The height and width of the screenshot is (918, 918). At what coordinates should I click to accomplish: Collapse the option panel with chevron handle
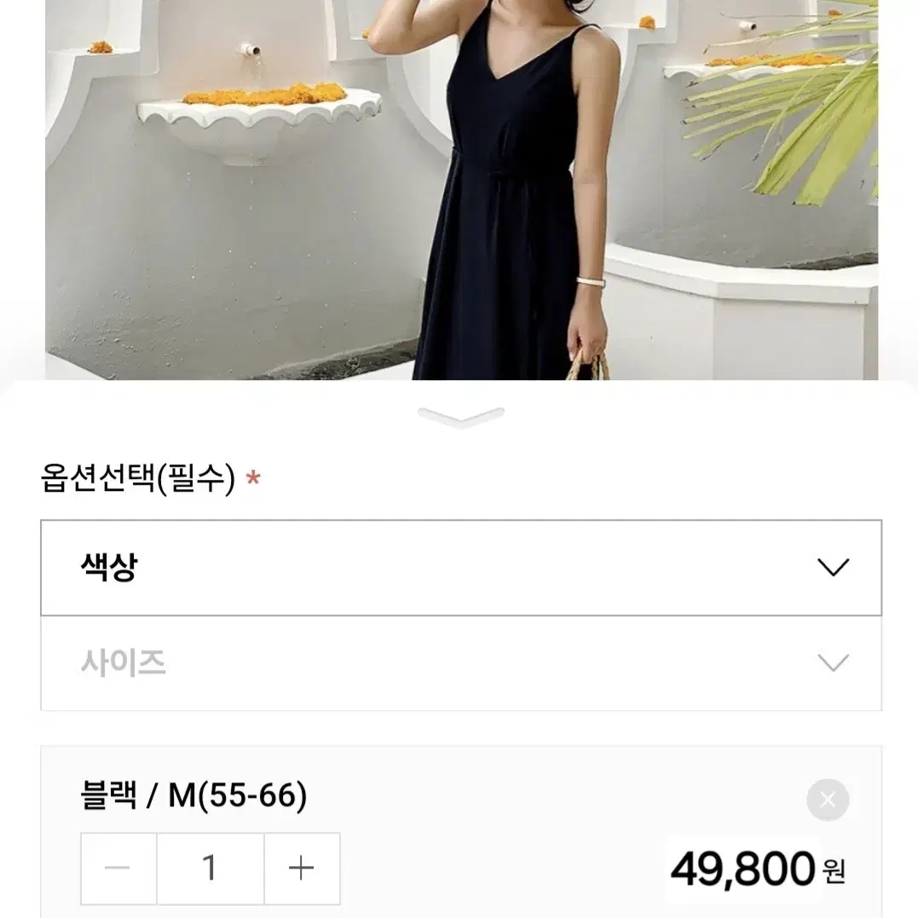point(461,417)
